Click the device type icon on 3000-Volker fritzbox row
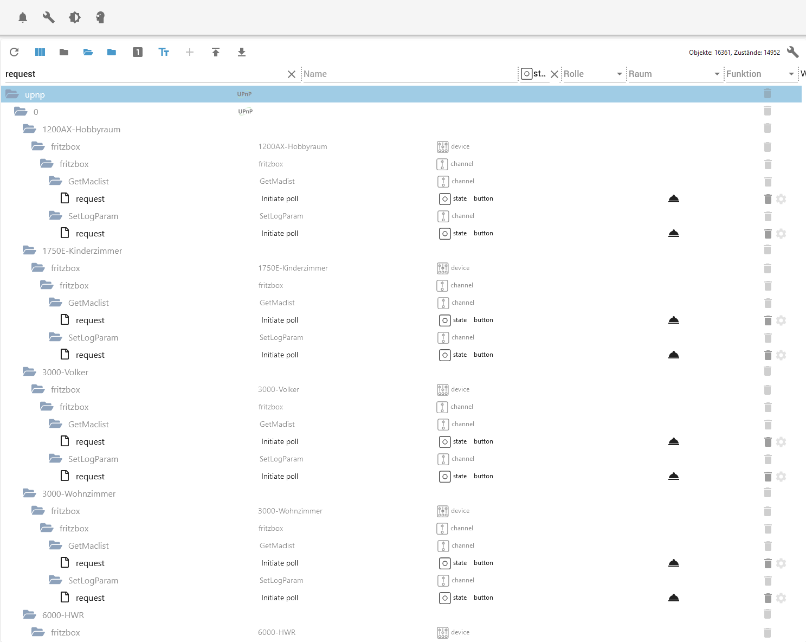The height and width of the screenshot is (642, 806). point(443,389)
